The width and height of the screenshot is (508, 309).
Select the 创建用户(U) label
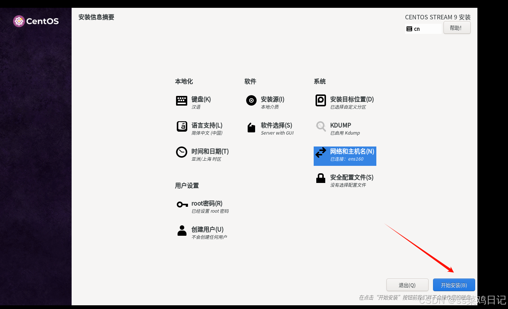[207, 229]
